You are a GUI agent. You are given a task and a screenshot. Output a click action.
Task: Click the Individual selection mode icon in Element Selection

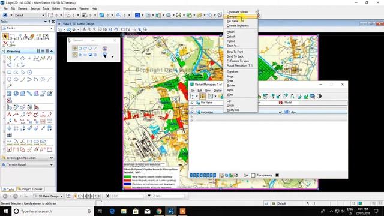(75, 48)
